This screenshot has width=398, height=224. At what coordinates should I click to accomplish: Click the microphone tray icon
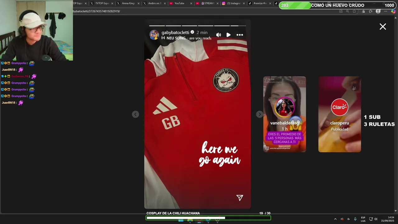point(355,219)
